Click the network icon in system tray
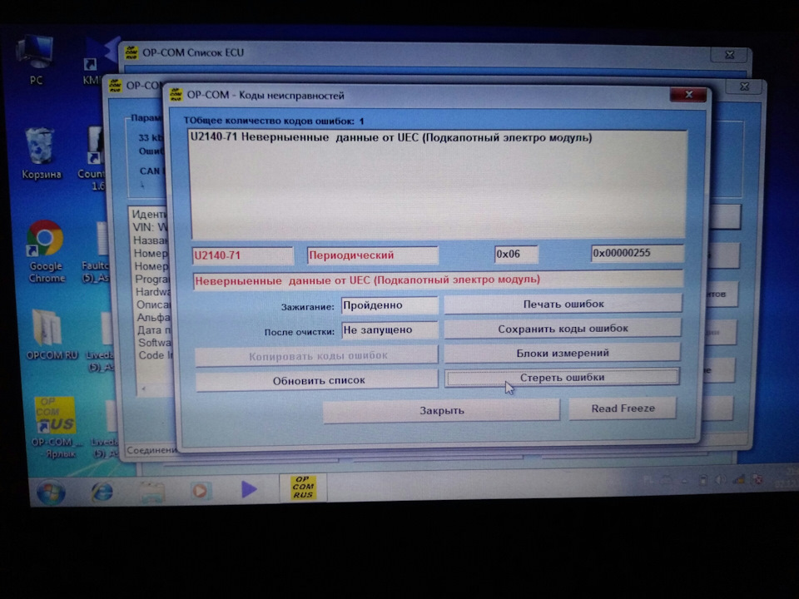The width and height of the screenshot is (799, 599). pyautogui.click(x=738, y=479)
